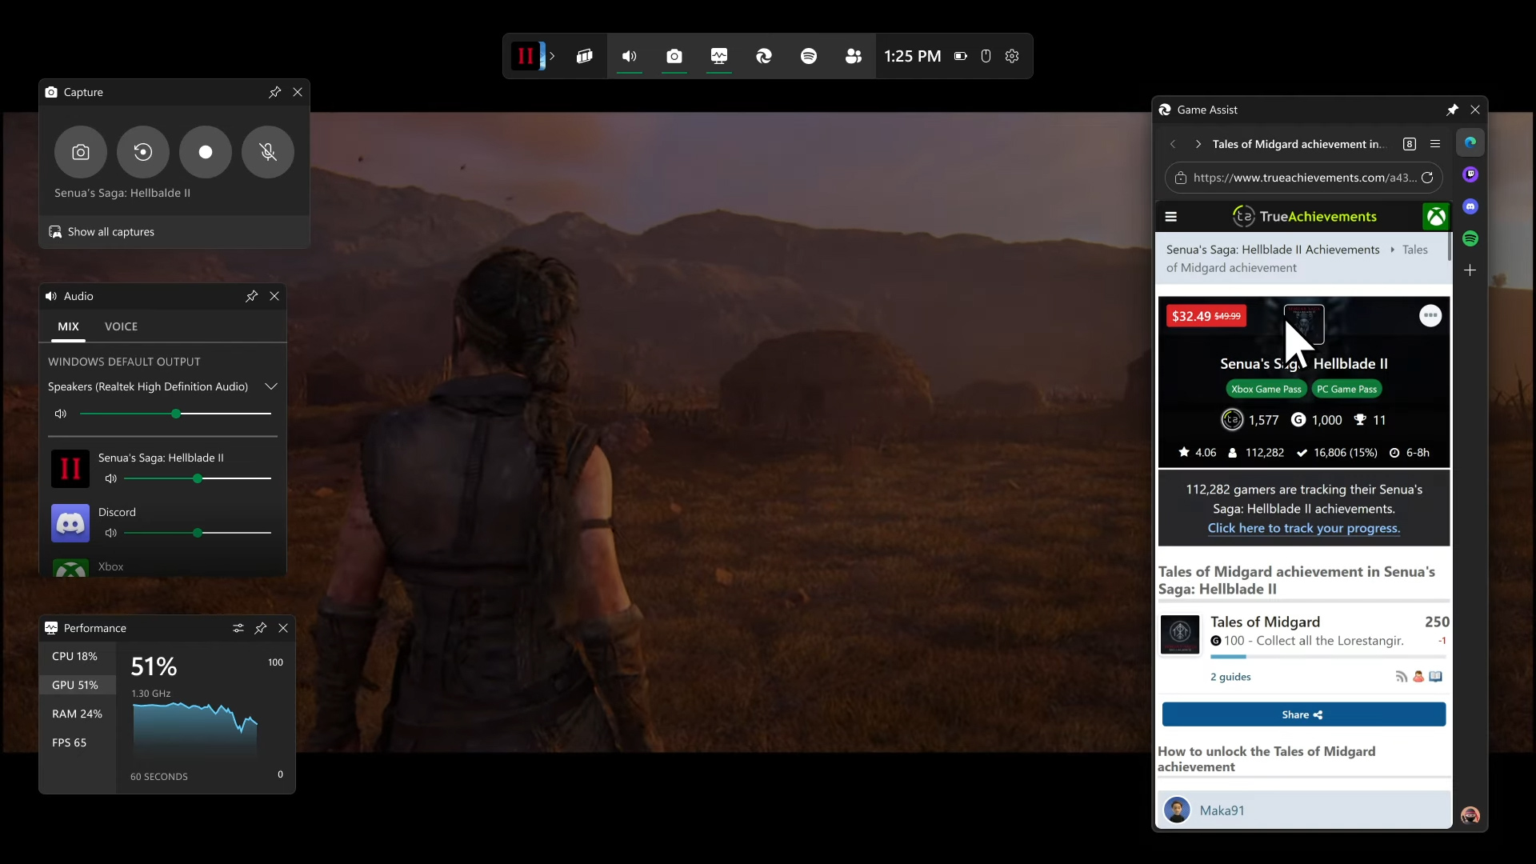Adjust the default output volume slider
The height and width of the screenshot is (864, 1536).
click(176, 414)
